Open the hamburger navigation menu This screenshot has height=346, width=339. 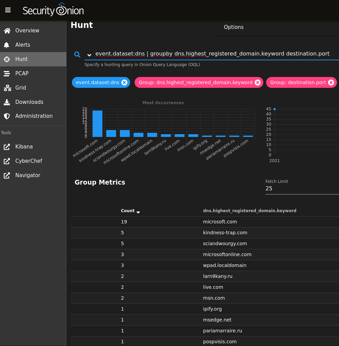coord(8,10)
